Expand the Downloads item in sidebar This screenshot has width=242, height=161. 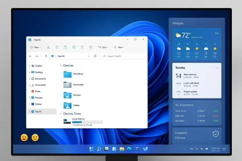click(30, 85)
